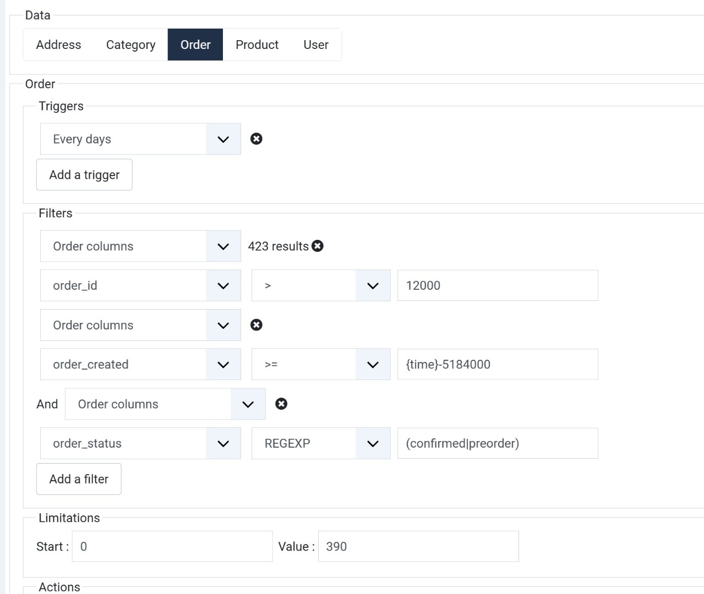Open the order_status column selector
The width and height of the screenshot is (704, 594).
140,443
